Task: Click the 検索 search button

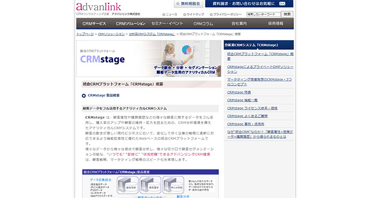Action: [287, 14]
